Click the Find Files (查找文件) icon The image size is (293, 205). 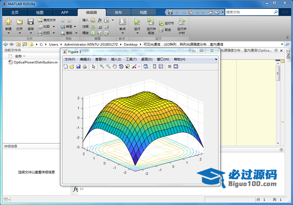coord(46,20)
